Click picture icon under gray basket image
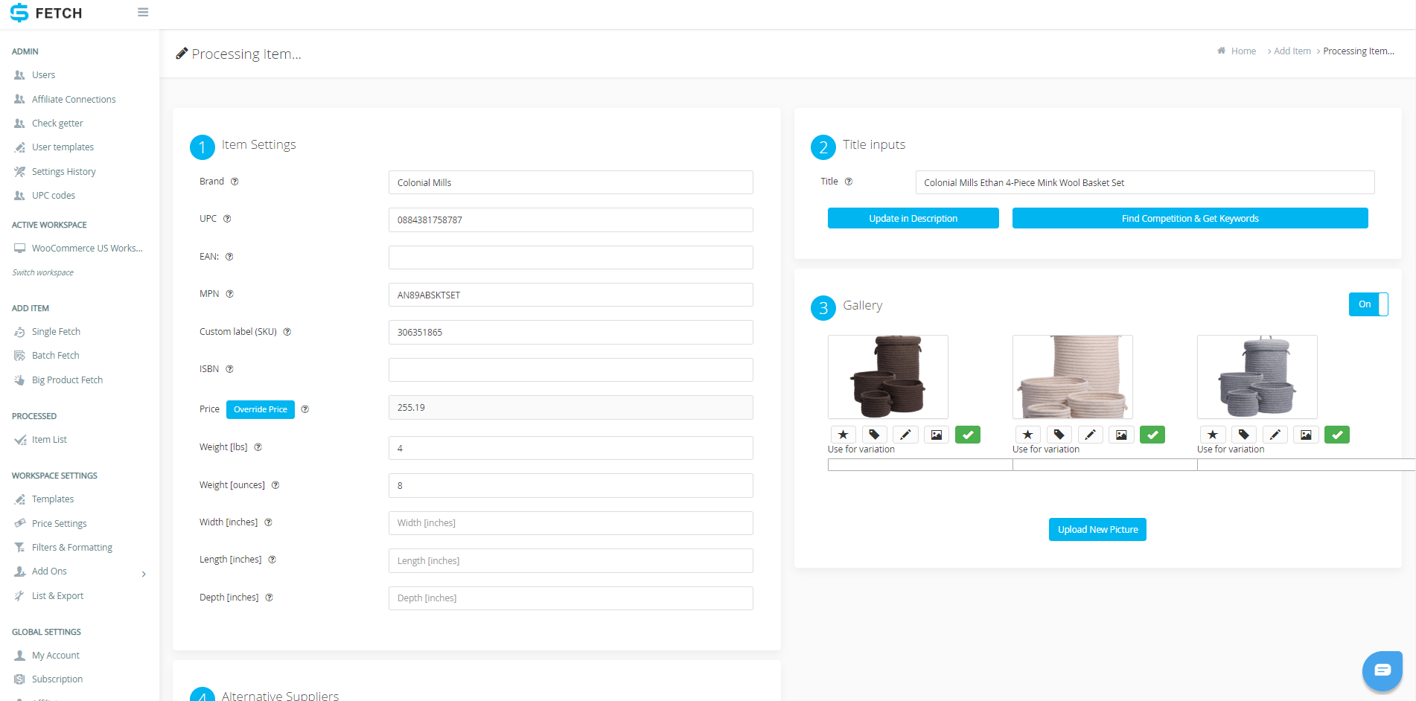1416x701 pixels. pyautogui.click(x=1306, y=435)
